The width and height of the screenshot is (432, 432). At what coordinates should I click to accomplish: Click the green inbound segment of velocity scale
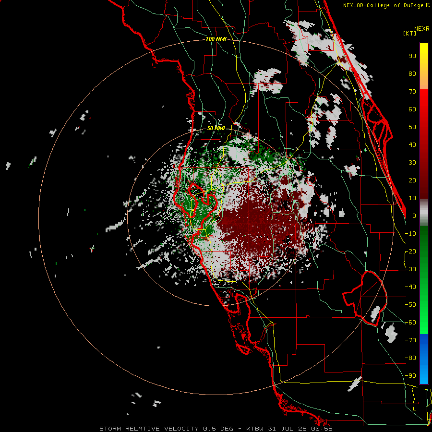[x=424, y=280]
